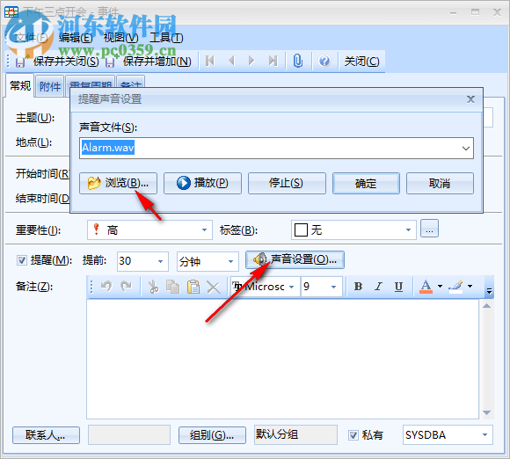Open the highlight color dropdown arrow
Screen dimensions: 510x459
point(470,287)
